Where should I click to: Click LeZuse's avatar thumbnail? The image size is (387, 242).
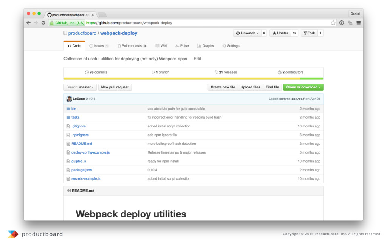(x=69, y=99)
